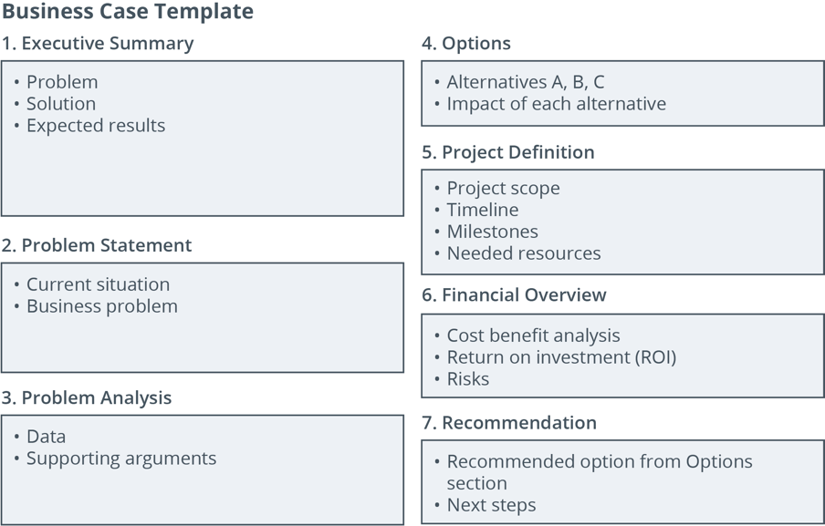This screenshot has height=526, width=825.
Task: Click the Alternatives A, B, C bullet
Action: pyautogui.click(x=525, y=82)
